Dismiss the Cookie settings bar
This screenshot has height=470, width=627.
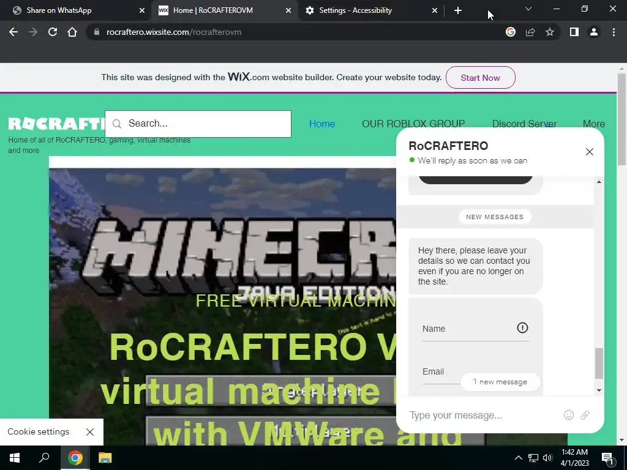(x=90, y=432)
